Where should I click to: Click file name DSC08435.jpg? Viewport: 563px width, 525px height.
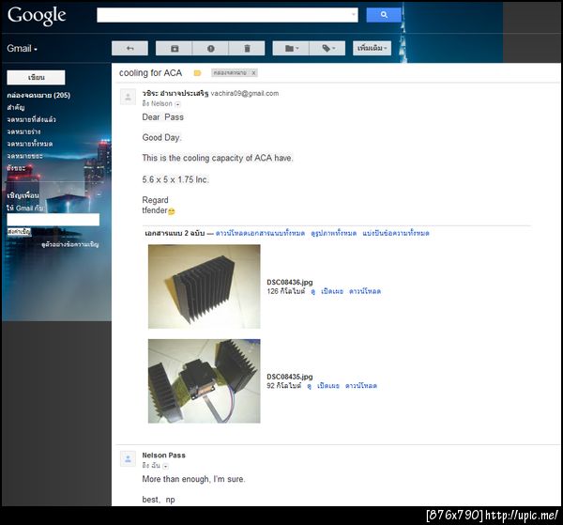click(x=289, y=377)
